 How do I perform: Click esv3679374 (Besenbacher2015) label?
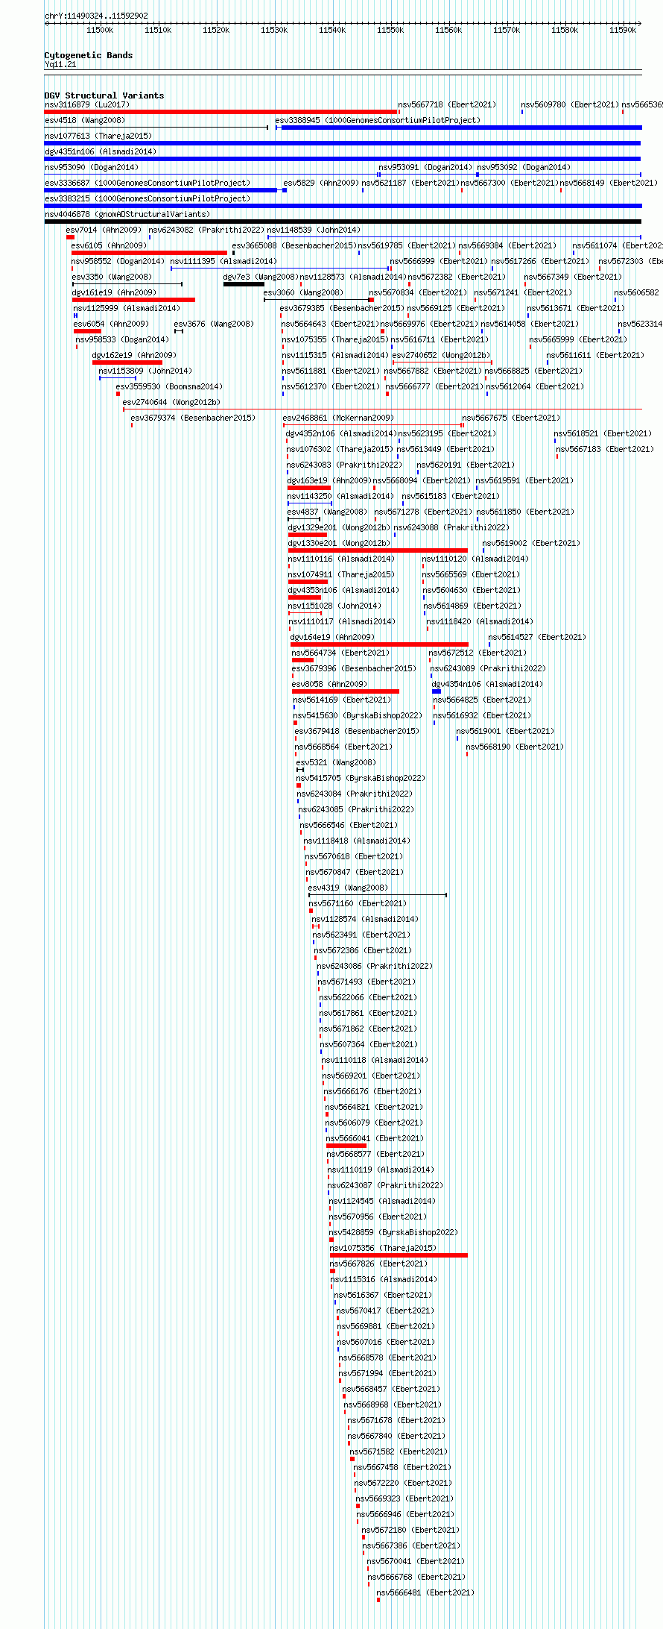click(193, 418)
